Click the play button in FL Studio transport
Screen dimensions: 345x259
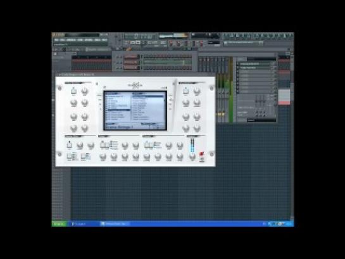pos(133,42)
